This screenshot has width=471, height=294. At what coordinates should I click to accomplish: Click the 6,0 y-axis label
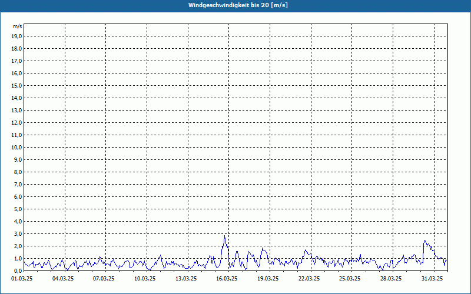point(18,197)
